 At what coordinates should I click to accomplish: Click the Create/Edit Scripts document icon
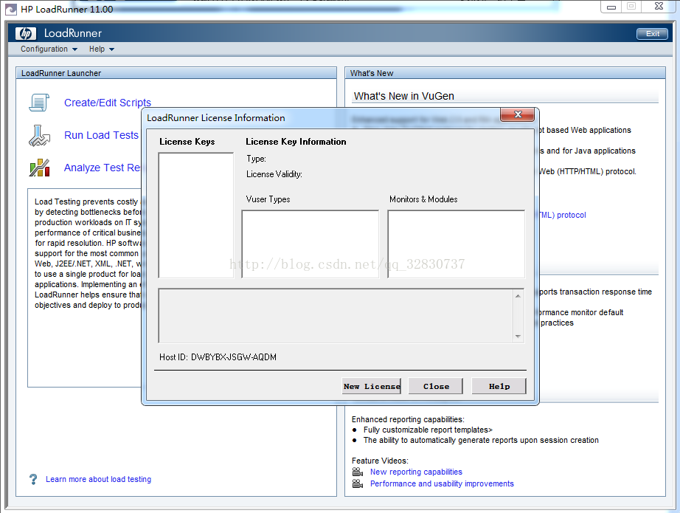tap(39, 103)
